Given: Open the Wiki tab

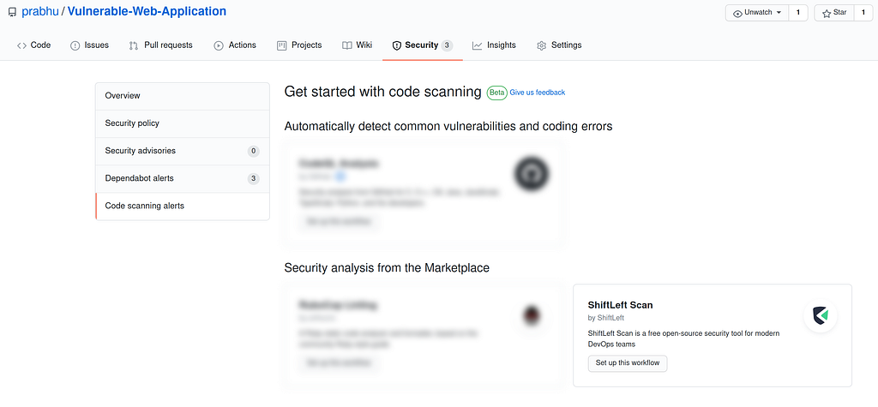Looking at the screenshot, I should click(x=357, y=45).
